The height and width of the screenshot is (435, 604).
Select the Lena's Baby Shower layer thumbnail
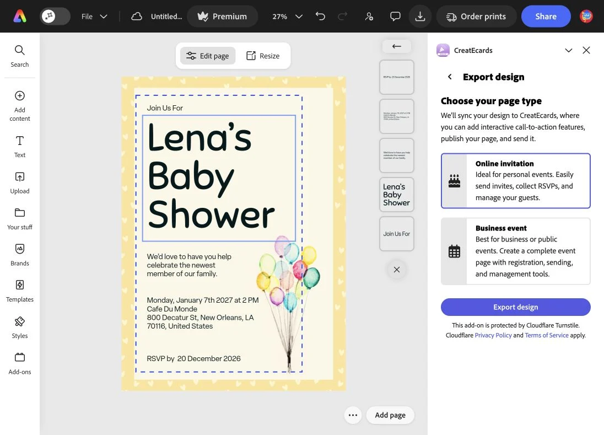(x=397, y=195)
